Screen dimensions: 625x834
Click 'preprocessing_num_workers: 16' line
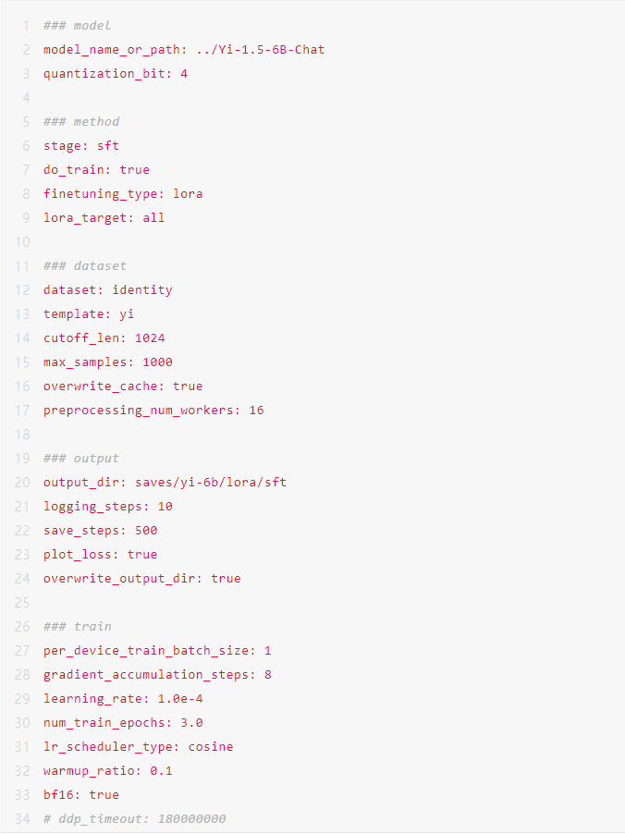(x=153, y=411)
